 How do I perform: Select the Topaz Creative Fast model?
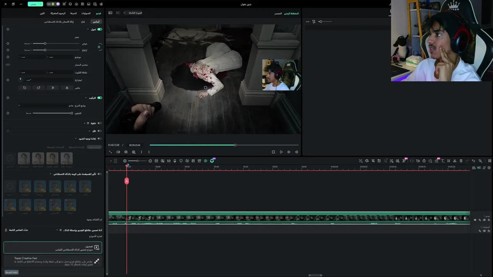tap(53, 261)
